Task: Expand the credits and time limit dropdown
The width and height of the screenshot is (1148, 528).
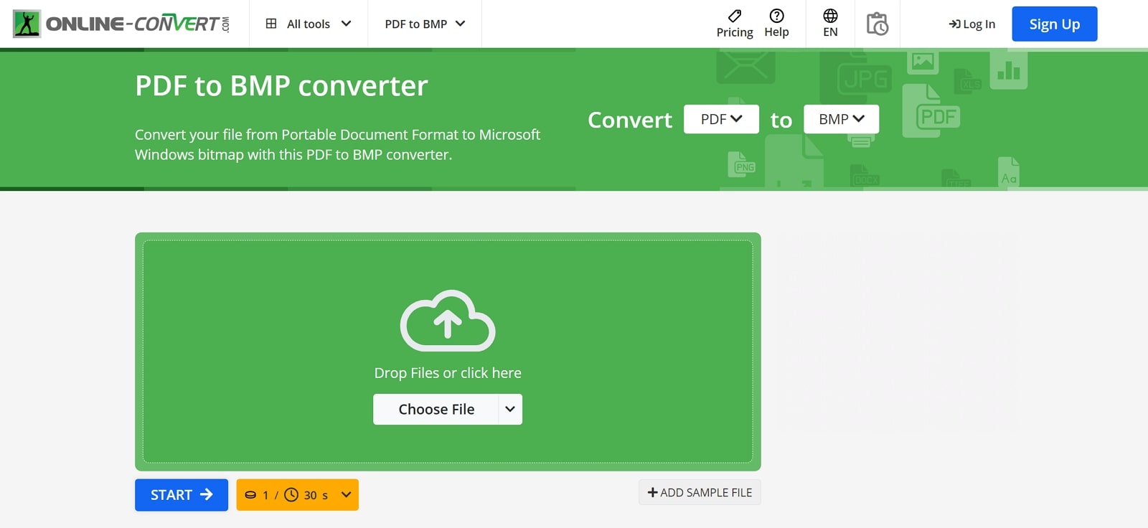Action: point(297,495)
